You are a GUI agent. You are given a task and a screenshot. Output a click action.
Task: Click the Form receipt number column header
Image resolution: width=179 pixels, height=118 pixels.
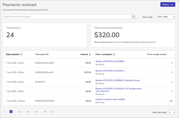(x=157, y=54)
